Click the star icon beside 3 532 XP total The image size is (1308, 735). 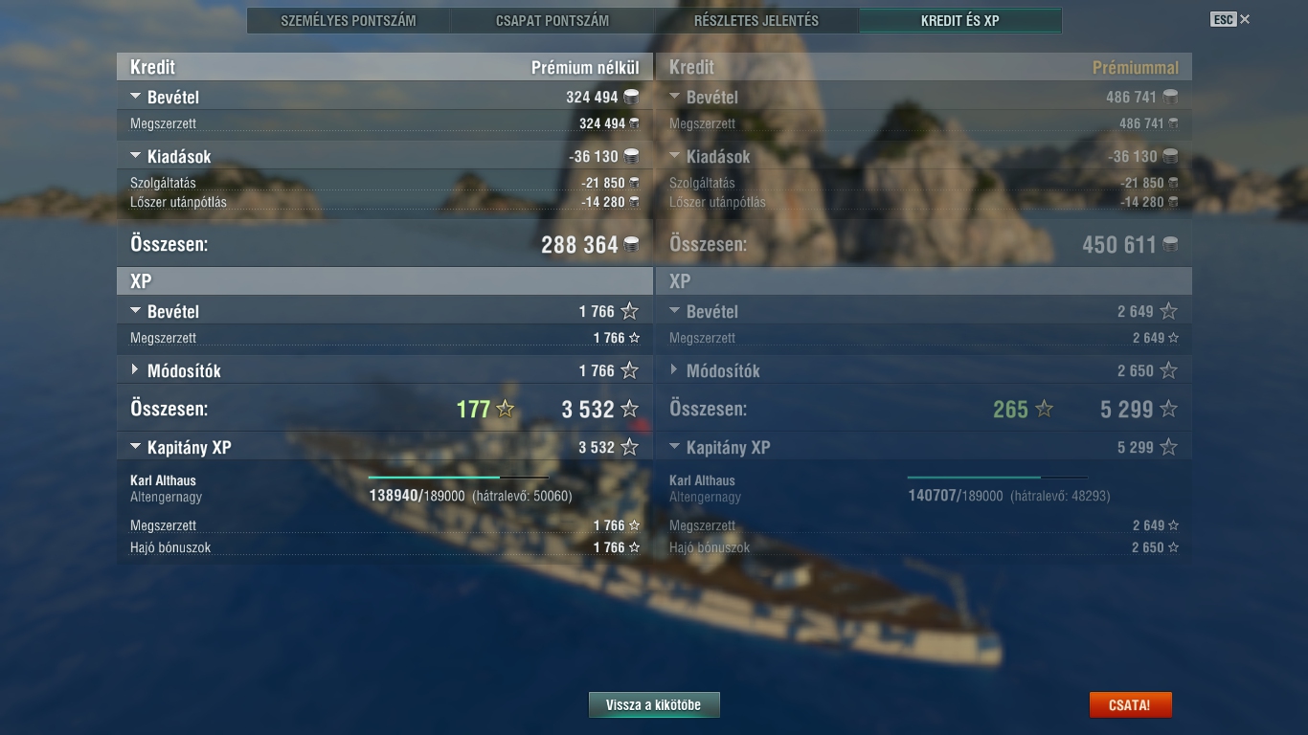coord(629,410)
